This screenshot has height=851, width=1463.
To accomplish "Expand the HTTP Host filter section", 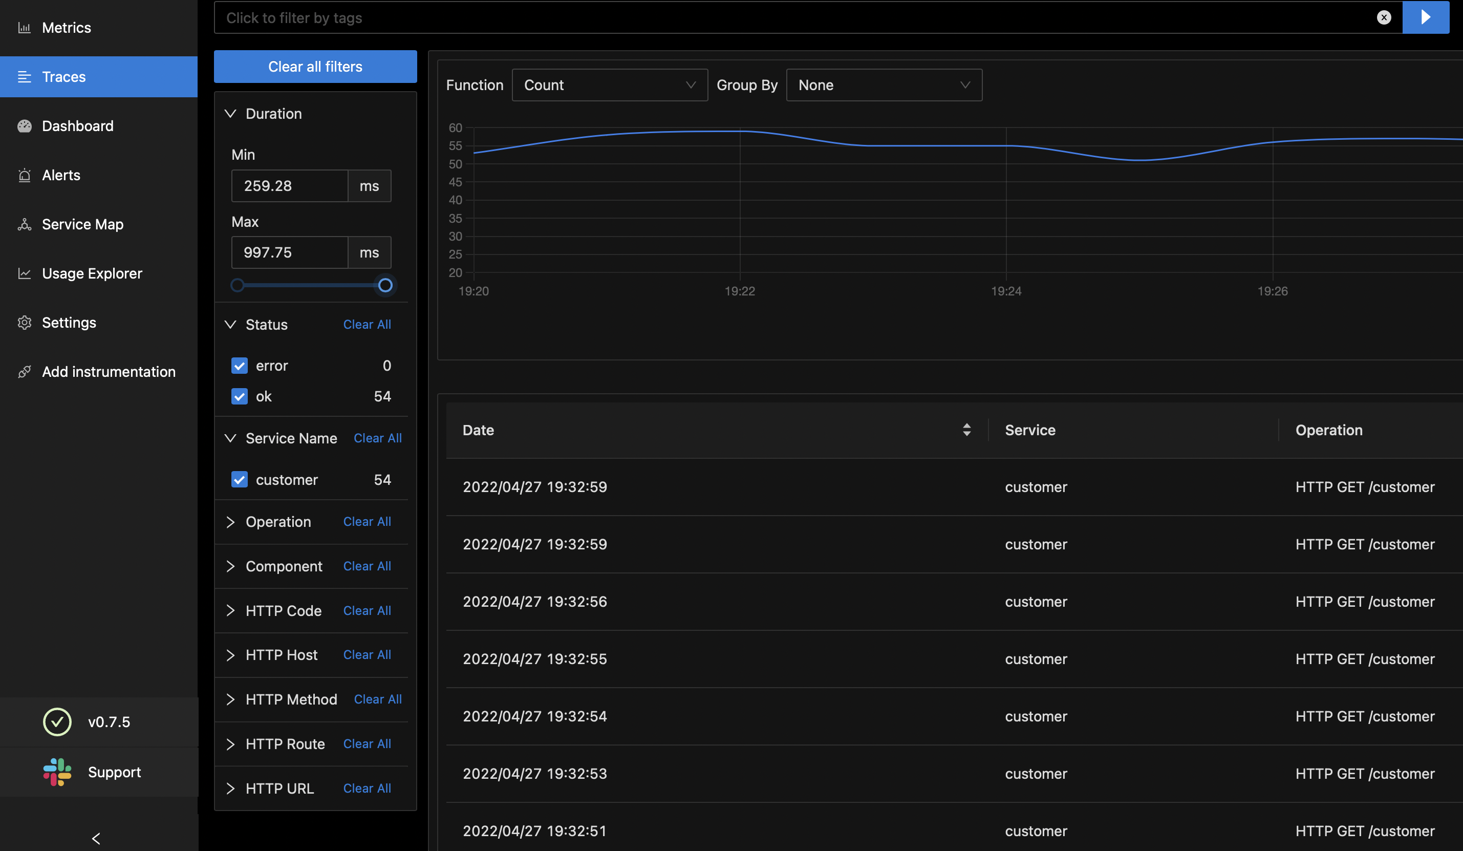I will tap(230, 655).
